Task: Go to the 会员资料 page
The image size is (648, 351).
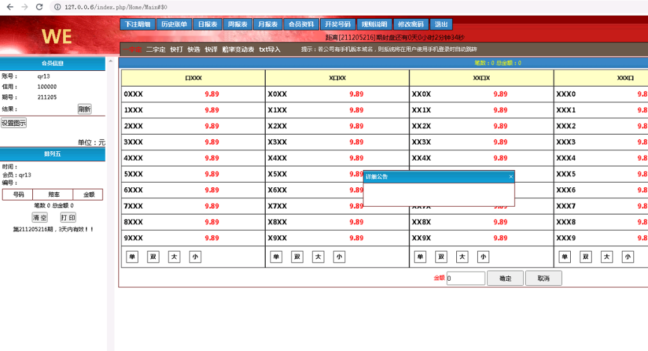Action: [x=301, y=25]
